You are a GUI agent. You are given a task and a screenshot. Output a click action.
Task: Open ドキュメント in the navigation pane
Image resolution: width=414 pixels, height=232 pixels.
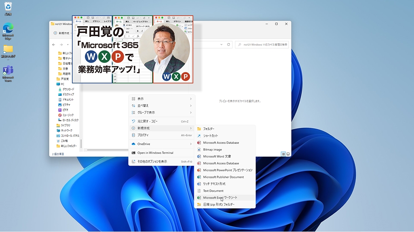click(x=66, y=99)
